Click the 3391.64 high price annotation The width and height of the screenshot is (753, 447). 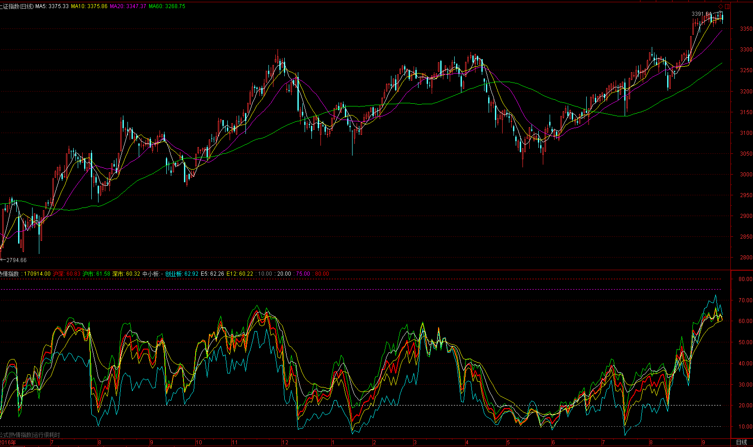point(701,14)
